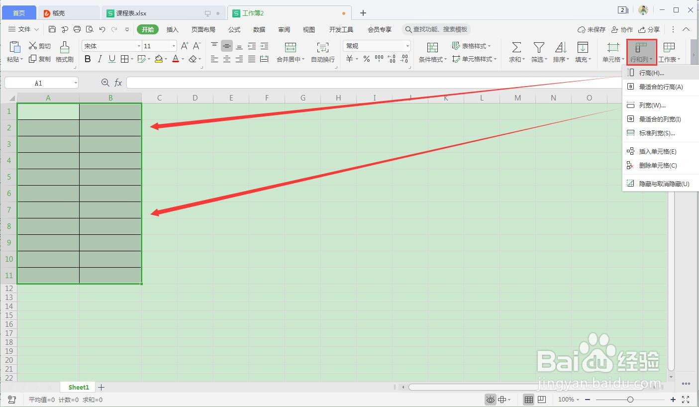Click the 协作 collaboration button
Image resolution: width=699 pixels, height=407 pixels.
coord(622,29)
